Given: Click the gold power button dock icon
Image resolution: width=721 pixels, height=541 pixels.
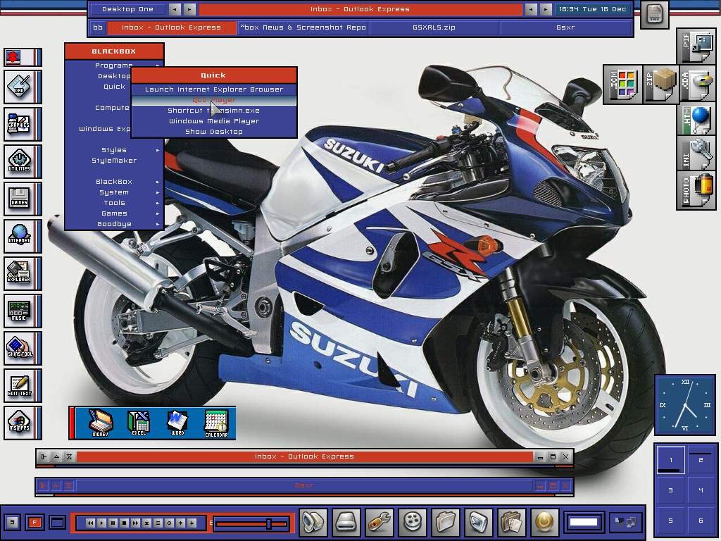Looking at the screenshot, I should (544, 522).
